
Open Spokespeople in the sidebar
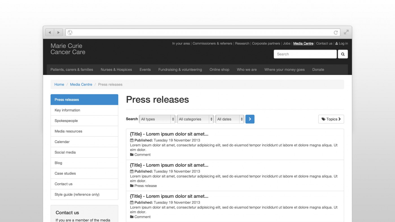84,121
